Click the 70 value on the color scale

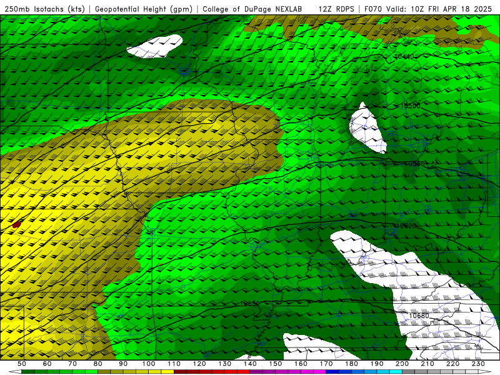pos(72,364)
